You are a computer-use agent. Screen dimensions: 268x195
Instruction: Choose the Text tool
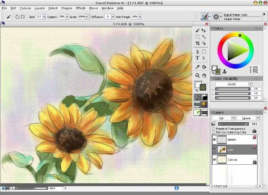198,58
